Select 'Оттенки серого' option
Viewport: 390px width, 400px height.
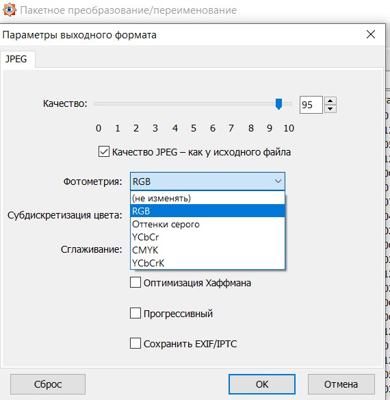[207, 224]
